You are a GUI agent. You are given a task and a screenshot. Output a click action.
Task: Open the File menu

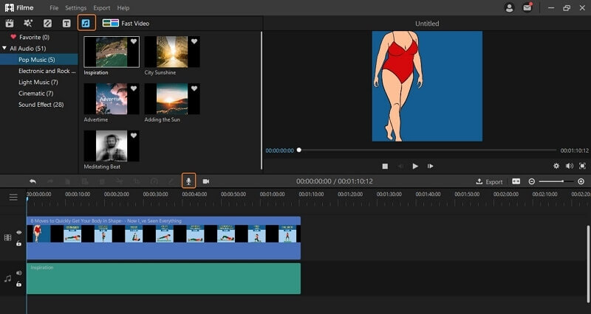(54, 8)
